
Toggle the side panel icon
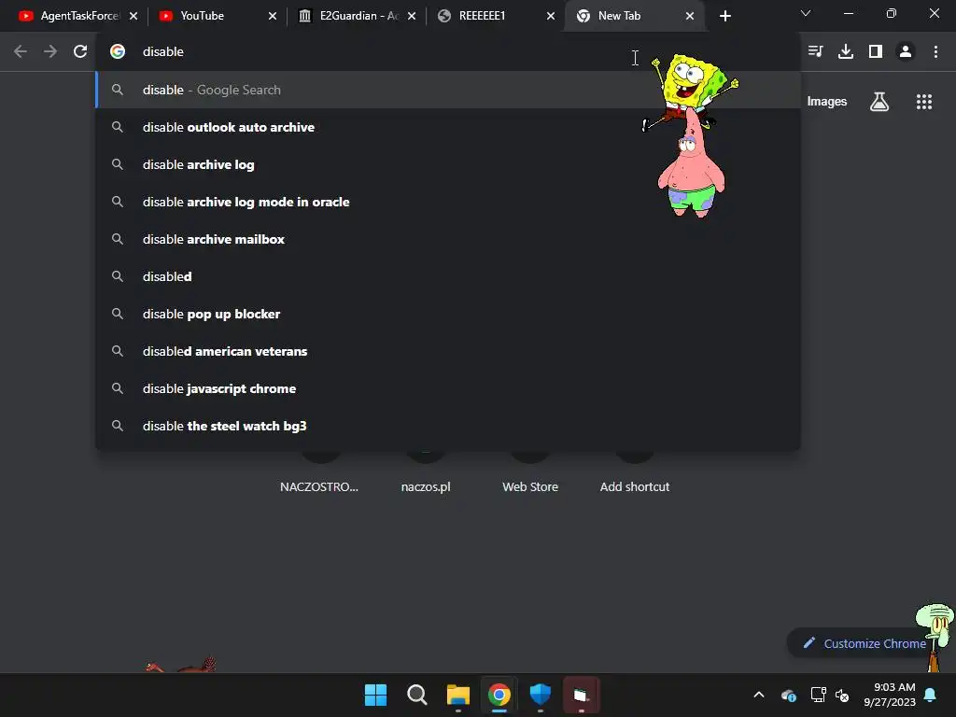[x=876, y=52]
